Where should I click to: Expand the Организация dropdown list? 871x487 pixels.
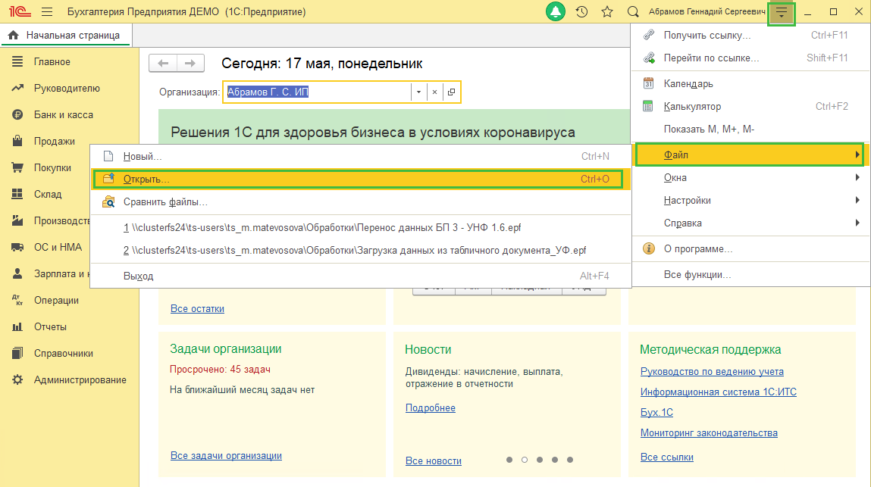pos(419,92)
